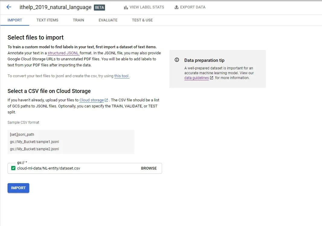Click the blue IMPORT button
322x226 pixels.
pyautogui.click(x=18, y=188)
